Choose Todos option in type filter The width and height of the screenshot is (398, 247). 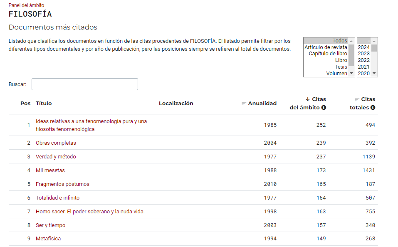(x=339, y=41)
